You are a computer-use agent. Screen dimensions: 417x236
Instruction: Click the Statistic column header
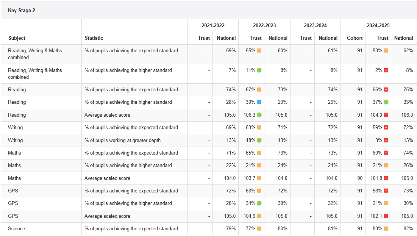[x=94, y=38]
